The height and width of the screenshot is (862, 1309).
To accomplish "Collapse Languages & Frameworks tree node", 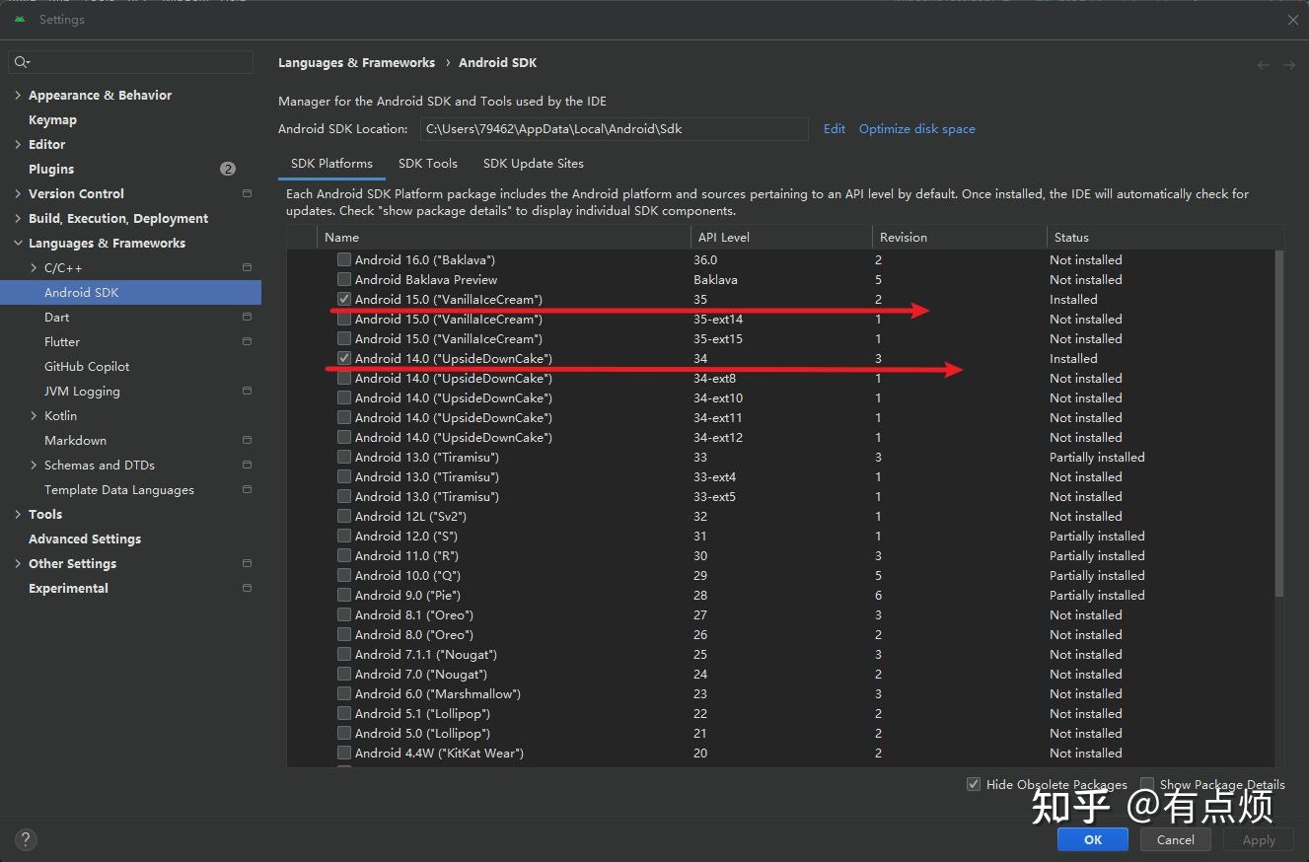I will click(x=18, y=243).
